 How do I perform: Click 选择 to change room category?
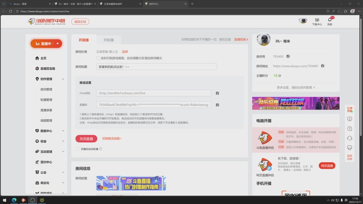(x=125, y=52)
